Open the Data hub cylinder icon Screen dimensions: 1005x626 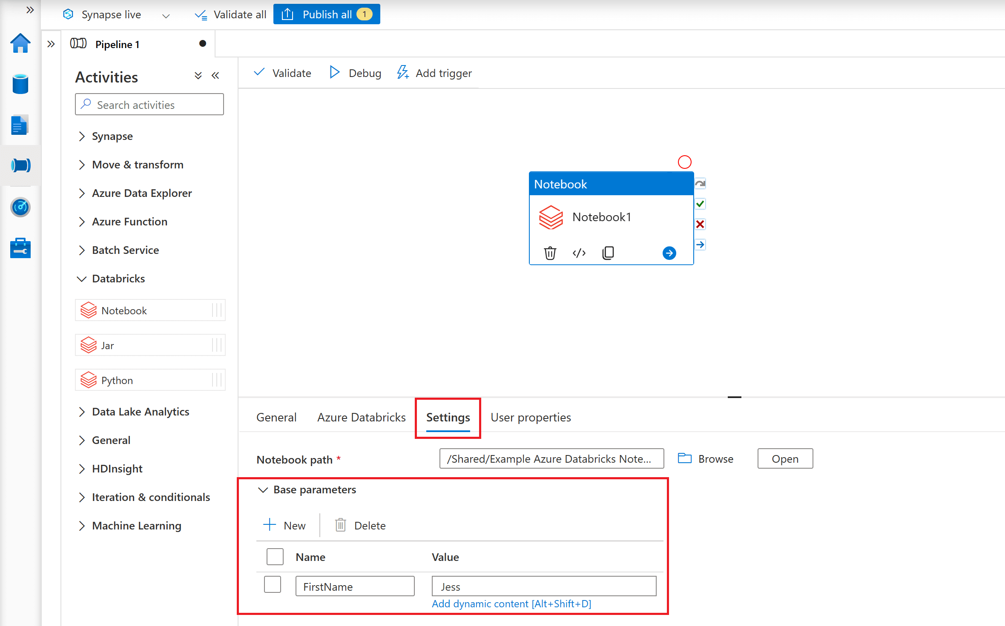point(20,84)
